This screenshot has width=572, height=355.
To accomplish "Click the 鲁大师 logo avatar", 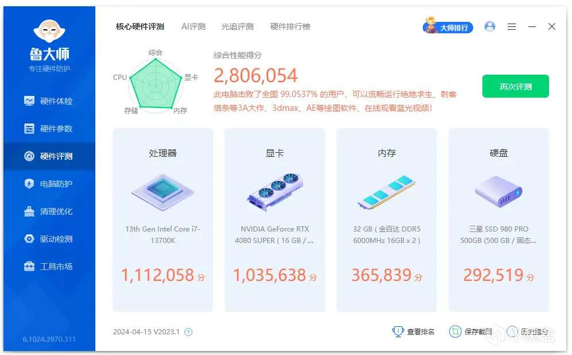I will tap(49, 32).
